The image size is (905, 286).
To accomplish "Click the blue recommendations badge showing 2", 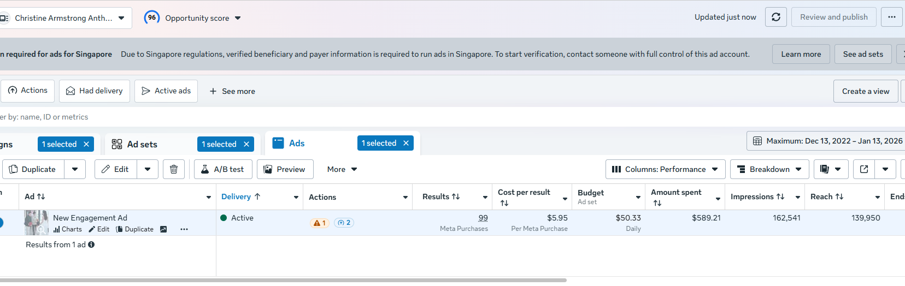I will pyautogui.click(x=344, y=223).
